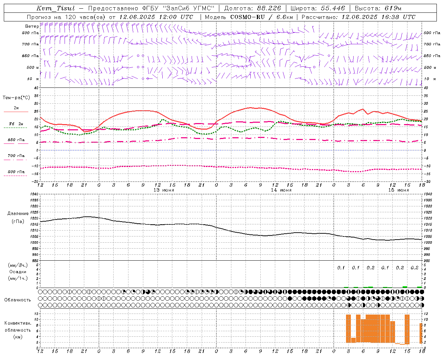This screenshot has height=354, width=442.
Task: Click the Прогноз на 120 часа(ов) text
Action: 66,17
